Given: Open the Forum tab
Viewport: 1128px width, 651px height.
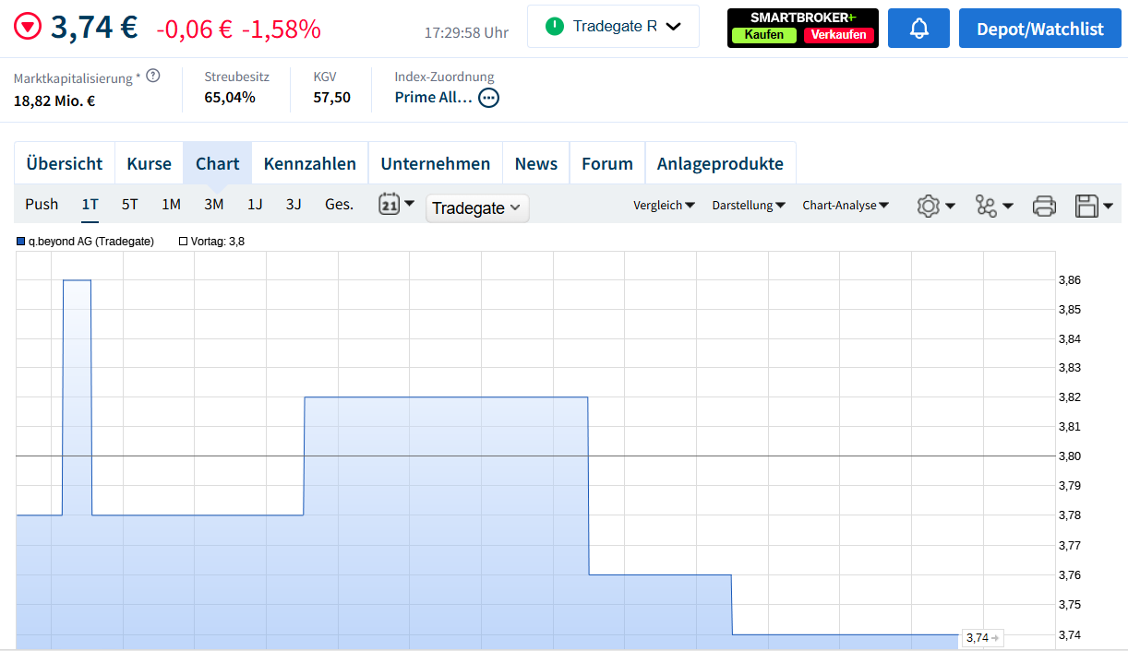Looking at the screenshot, I should pyautogui.click(x=607, y=163).
